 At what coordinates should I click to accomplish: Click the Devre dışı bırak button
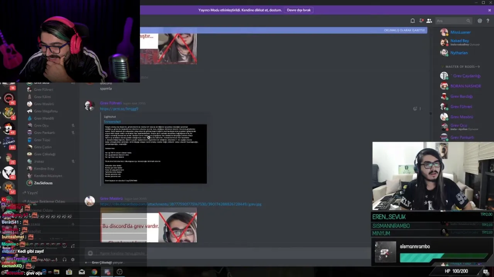299,10
